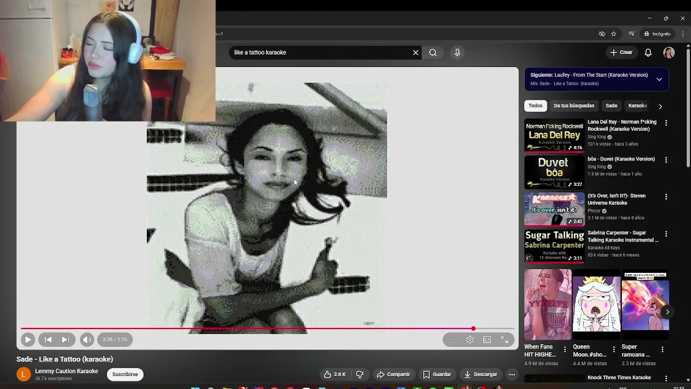Open options for Lana Del Rey video
Screen dimensions: 691x389
click(666, 123)
